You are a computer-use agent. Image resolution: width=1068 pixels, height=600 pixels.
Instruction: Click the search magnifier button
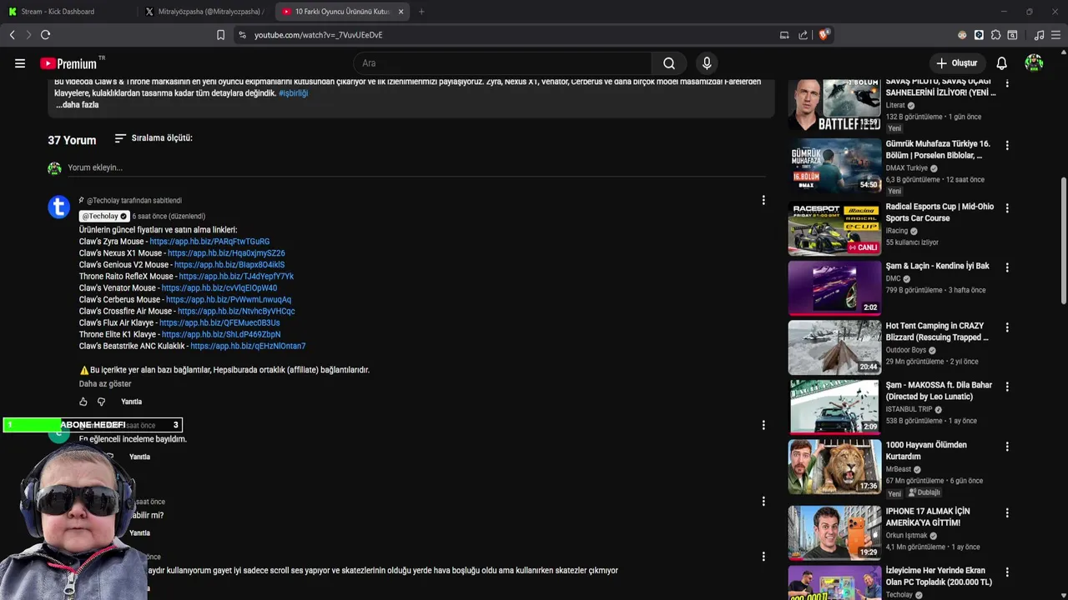[x=669, y=63]
